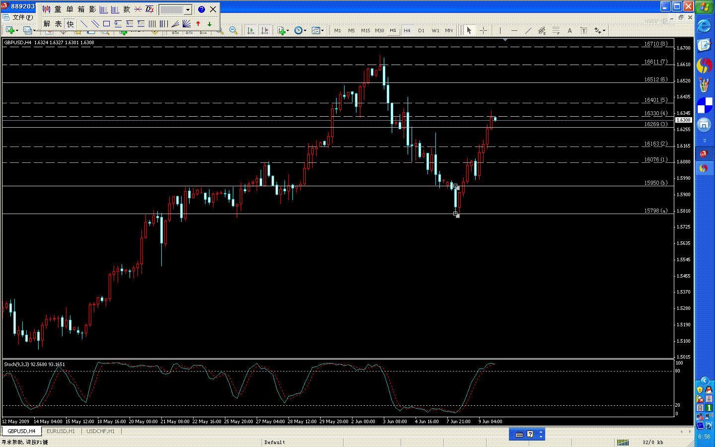Screen dimensions: 715x447
Task: Click the 表 button in floating toolbar
Action: point(58,23)
